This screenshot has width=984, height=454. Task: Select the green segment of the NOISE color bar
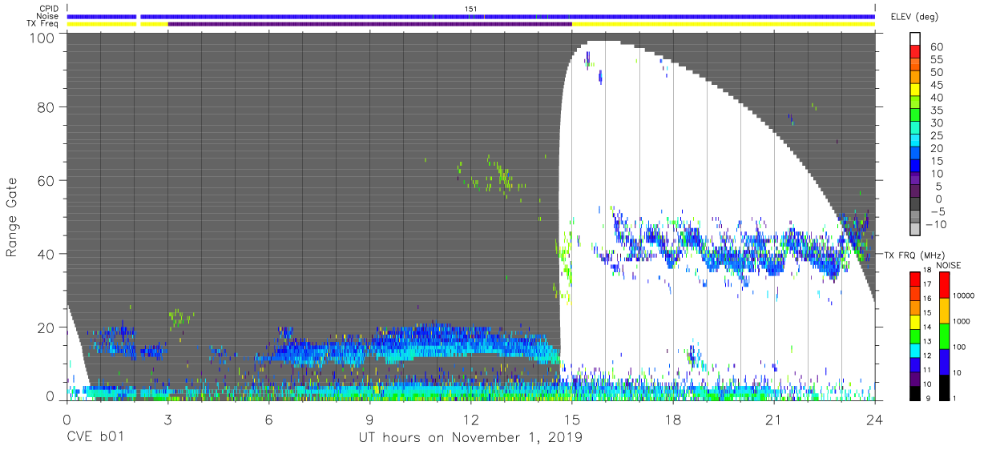tap(945, 335)
